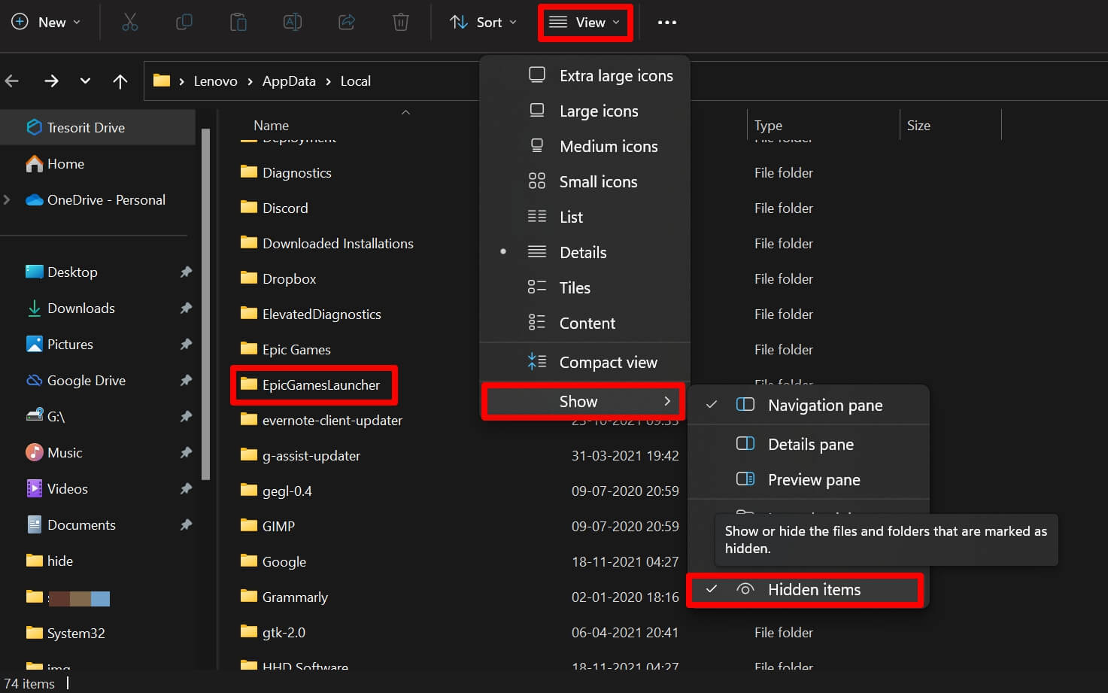Open the See more ellipsis menu
The image size is (1108, 693).
coord(666,22)
